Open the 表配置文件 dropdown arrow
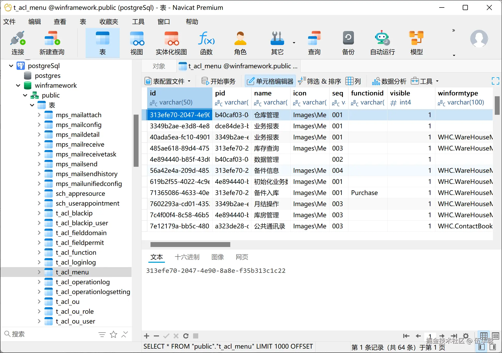The height and width of the screenshot is (353, 502). 189,81
